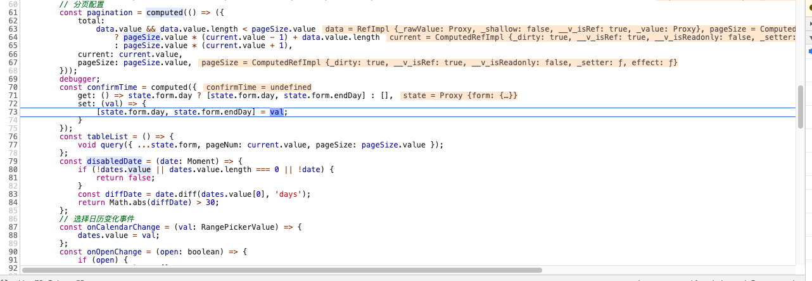Viewport: 812px width, 281px height.
Task: Click the 'current = ComputedRefImpl' hint on line 64
Action: tap(591, 37)
